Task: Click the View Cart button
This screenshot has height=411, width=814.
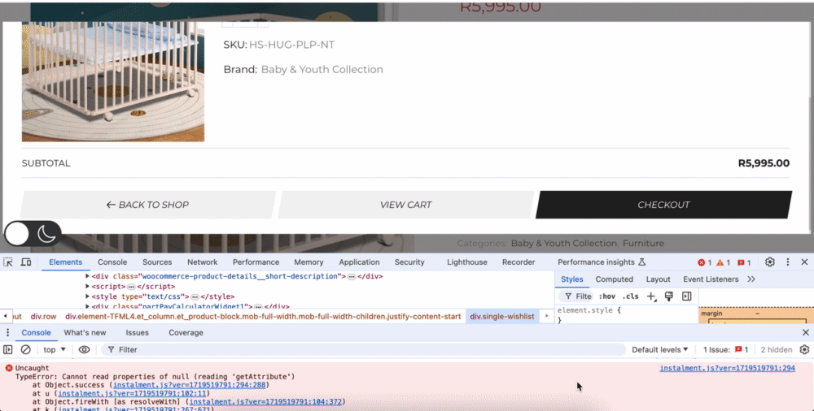Action: [406, 205]
